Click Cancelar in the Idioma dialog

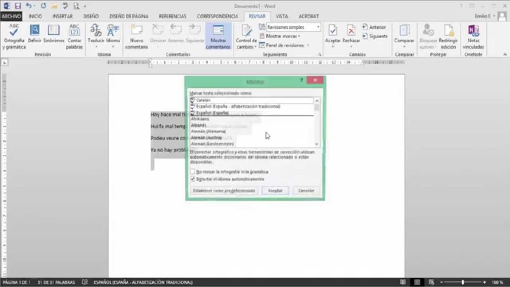[306, 191]
